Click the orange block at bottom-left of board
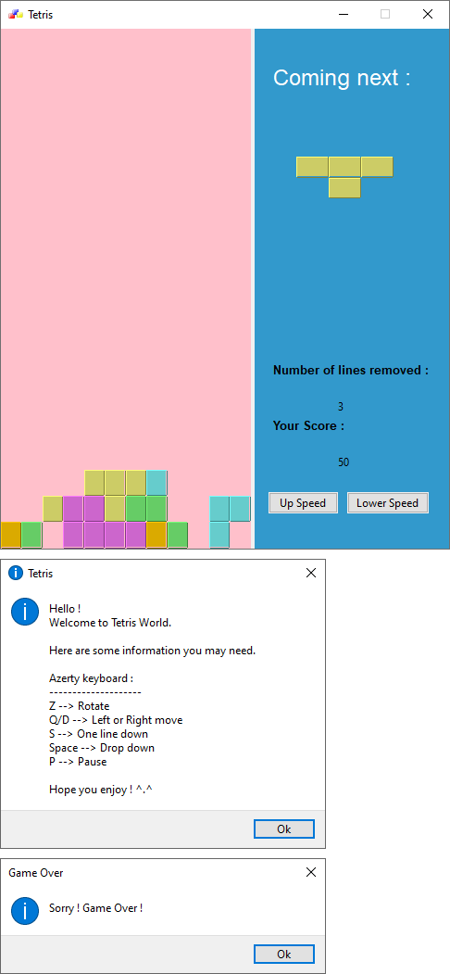The image size is (450, 974). click(x=11, y=535)
